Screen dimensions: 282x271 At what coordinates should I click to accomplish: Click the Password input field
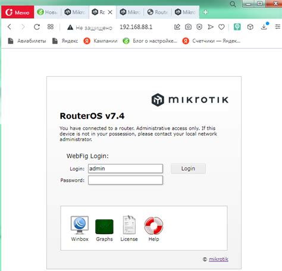tap(126, 180)
